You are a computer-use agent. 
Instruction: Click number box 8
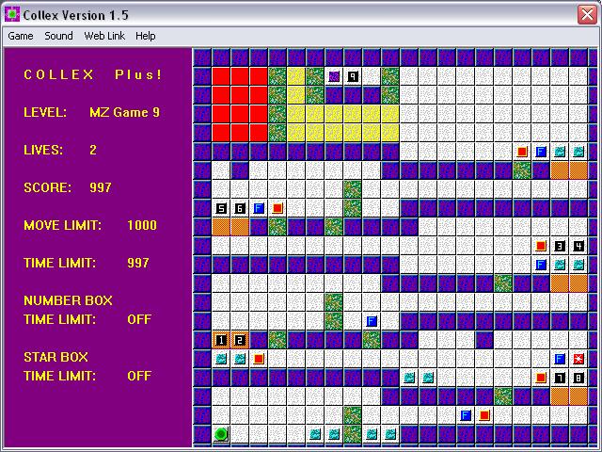578,378
